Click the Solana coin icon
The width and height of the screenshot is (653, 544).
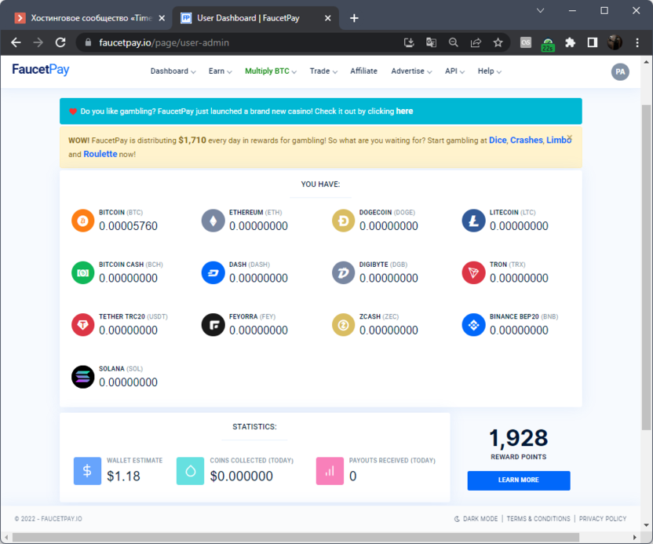82,377
